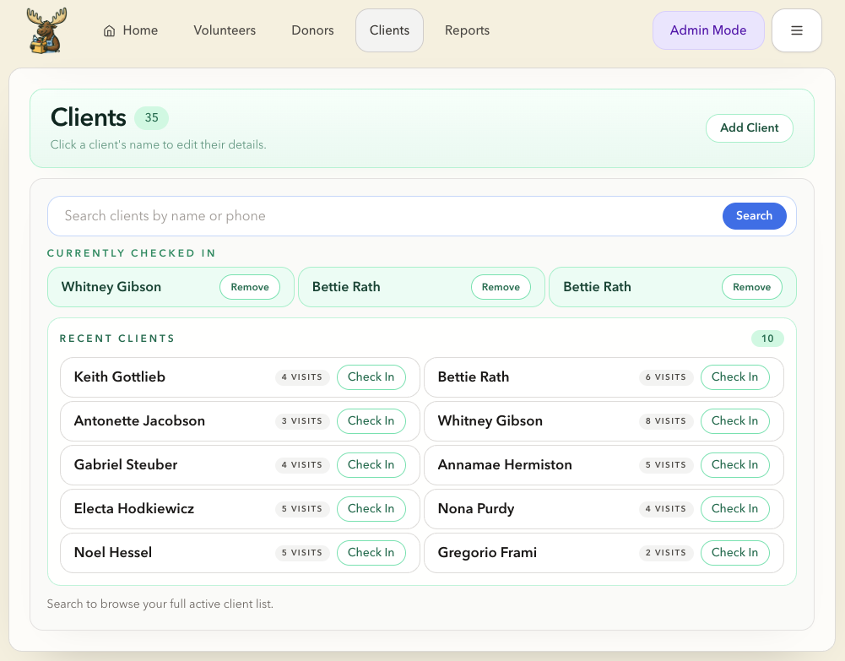Check in Keith Gottlieb
845x661 pixels.
tap(371, 377)
